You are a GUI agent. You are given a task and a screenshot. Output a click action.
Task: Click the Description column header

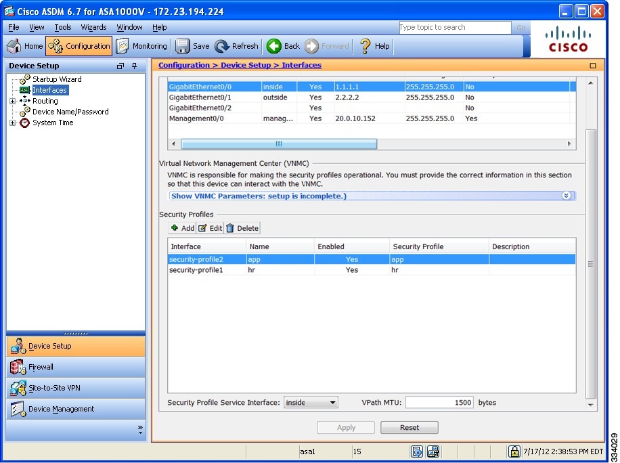point(532,246)
